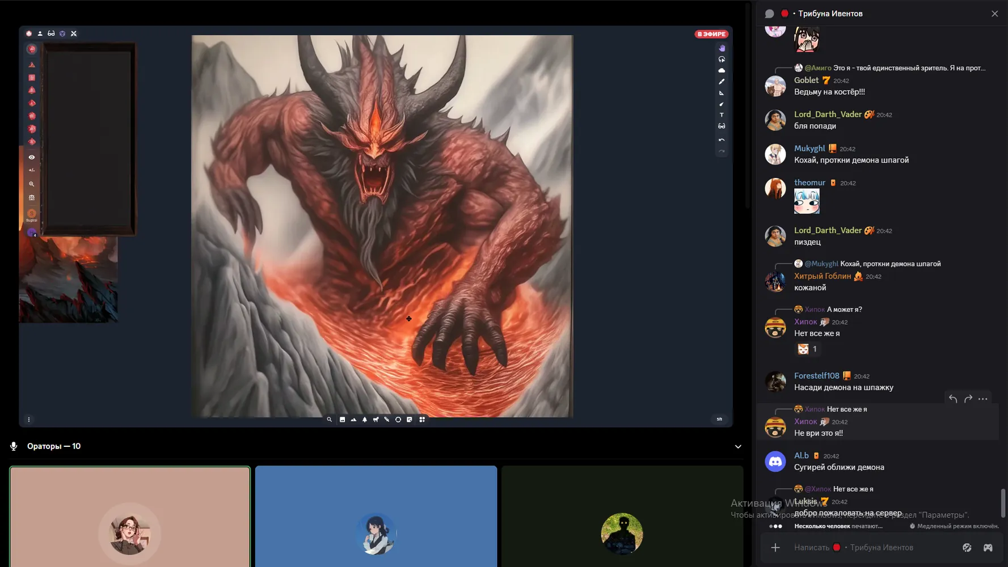Open magnifier search in bottom toolbar

[329, 420]
